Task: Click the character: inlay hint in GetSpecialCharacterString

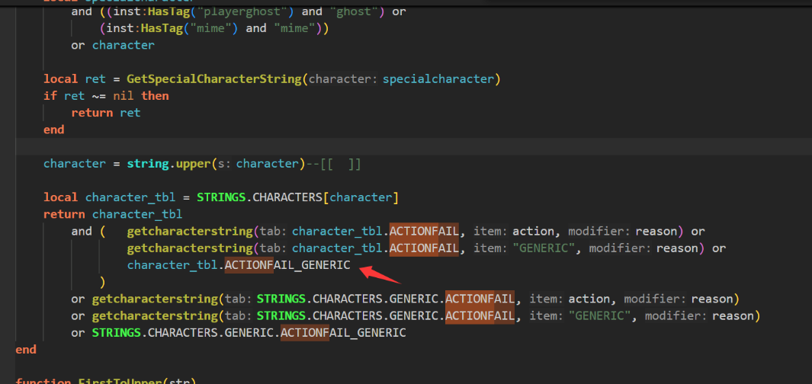Action: click(343, 79)
